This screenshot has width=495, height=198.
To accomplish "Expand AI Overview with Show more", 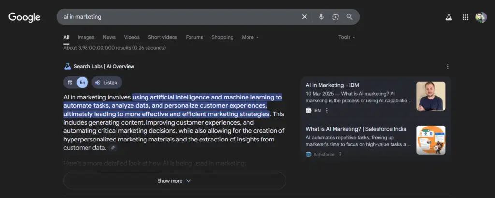I will coord(175,181).
